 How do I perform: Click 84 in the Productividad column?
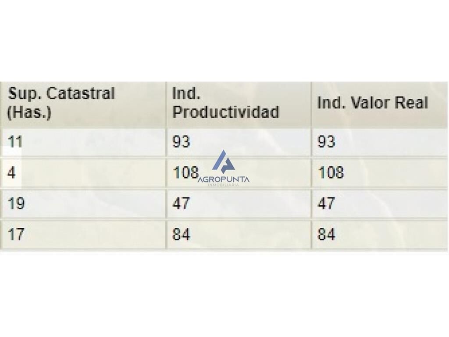tap(181, 234)
